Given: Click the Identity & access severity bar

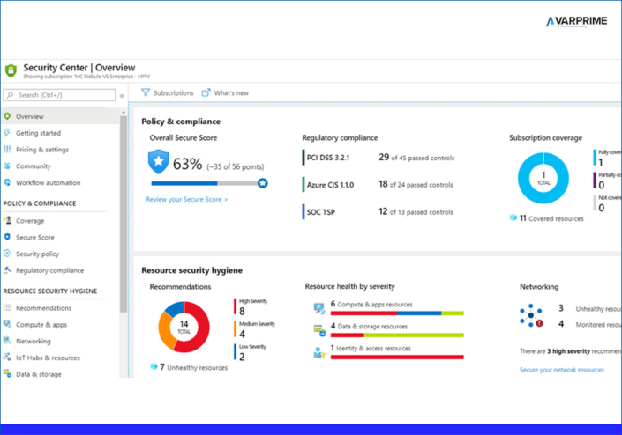Looking at the screenshot, I should point(397,357).
